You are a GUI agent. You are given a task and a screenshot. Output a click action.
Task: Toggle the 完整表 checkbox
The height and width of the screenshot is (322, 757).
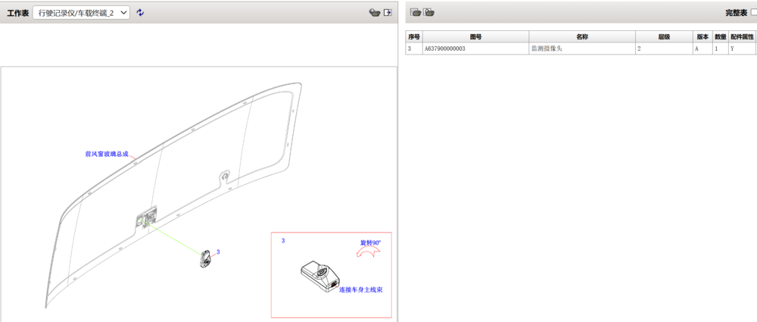tap(754, 13)
